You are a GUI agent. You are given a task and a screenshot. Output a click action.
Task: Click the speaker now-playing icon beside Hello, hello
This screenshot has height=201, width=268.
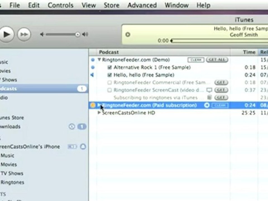click(92, 75)
